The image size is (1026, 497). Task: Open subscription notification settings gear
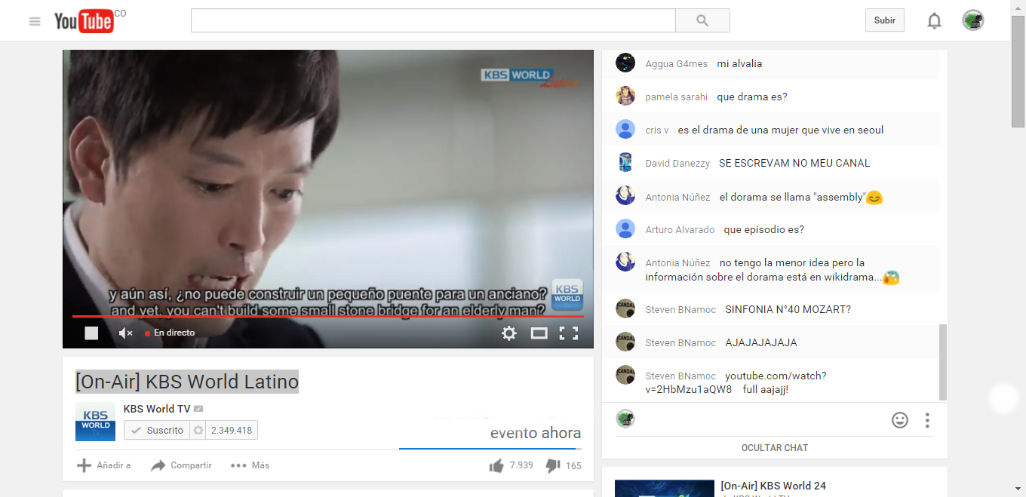click(x=198, y=430)
